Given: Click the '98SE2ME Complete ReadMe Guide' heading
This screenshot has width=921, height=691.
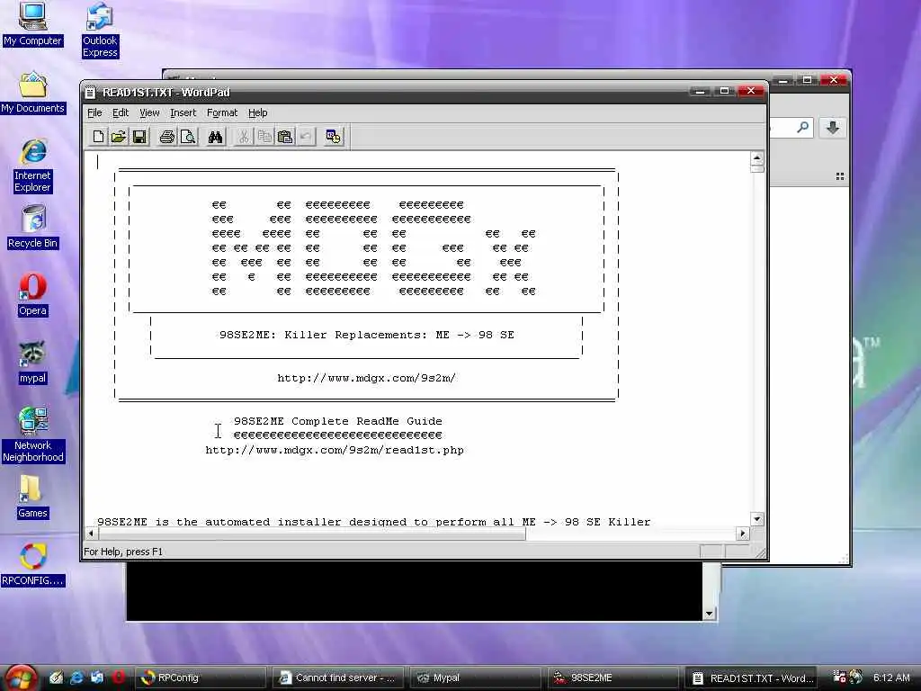Looking at the screenshot, I should 338,421.
